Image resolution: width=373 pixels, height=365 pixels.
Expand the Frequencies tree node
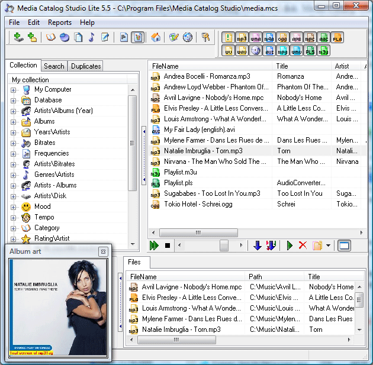(x=13, y=154)
